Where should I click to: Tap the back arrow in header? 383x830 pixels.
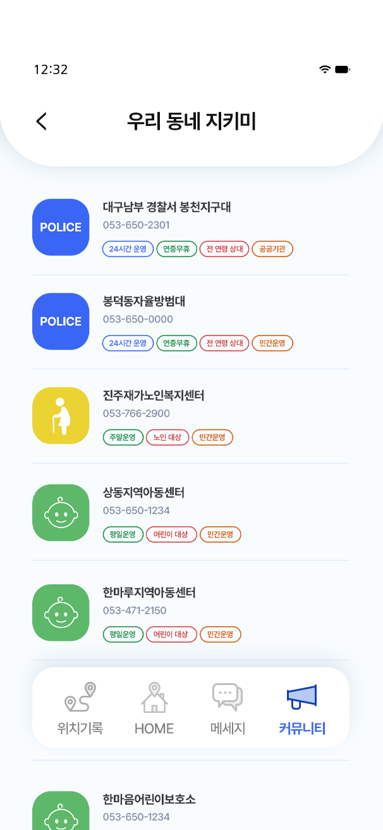[x=42, y=121]
